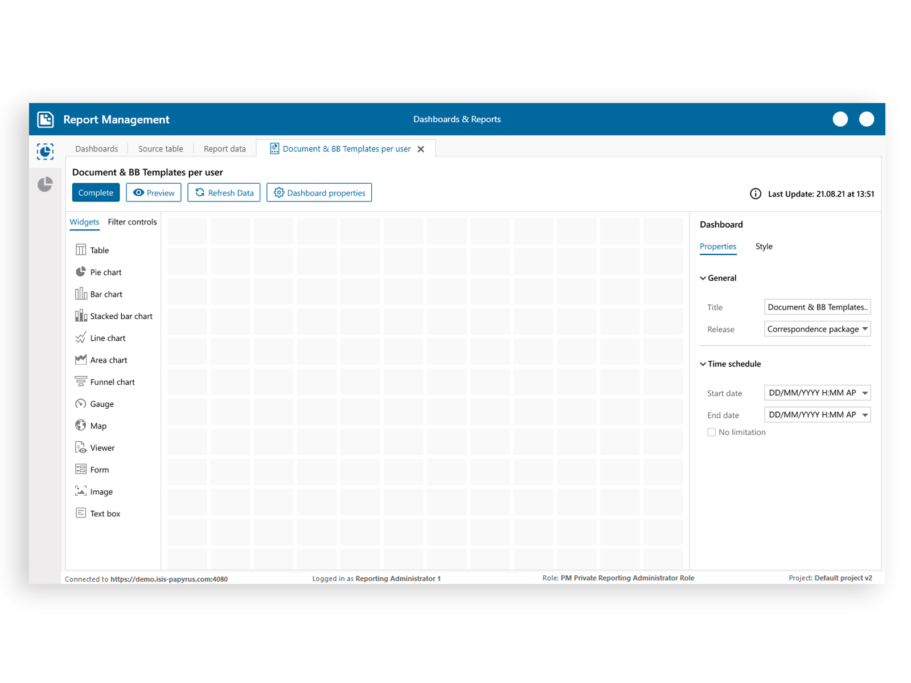The width and height of the screenshot is (911, 683).
Task: Add an Image widget
Action: [101, 492]
